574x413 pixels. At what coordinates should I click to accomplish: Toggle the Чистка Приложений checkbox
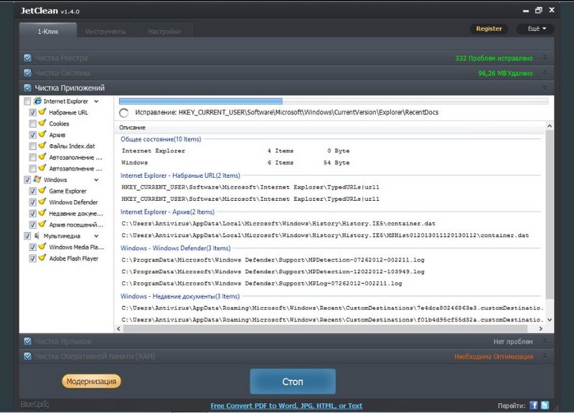point(27,87)
